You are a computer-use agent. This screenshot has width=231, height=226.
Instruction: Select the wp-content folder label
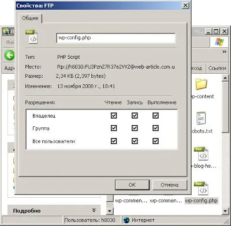click(202, 96)
